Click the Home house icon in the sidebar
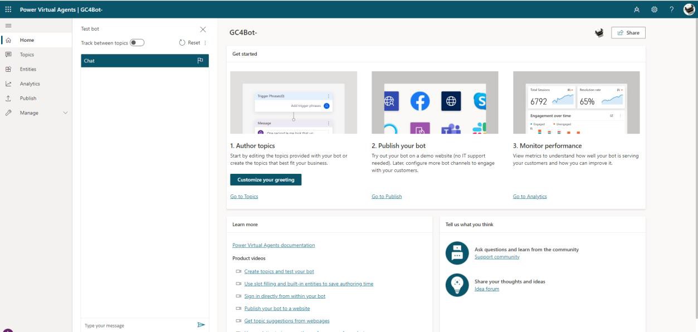The image size is (698, 332). [x=8, y=40]
